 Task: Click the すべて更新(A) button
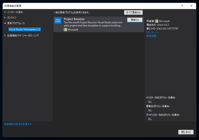[133, 12]
